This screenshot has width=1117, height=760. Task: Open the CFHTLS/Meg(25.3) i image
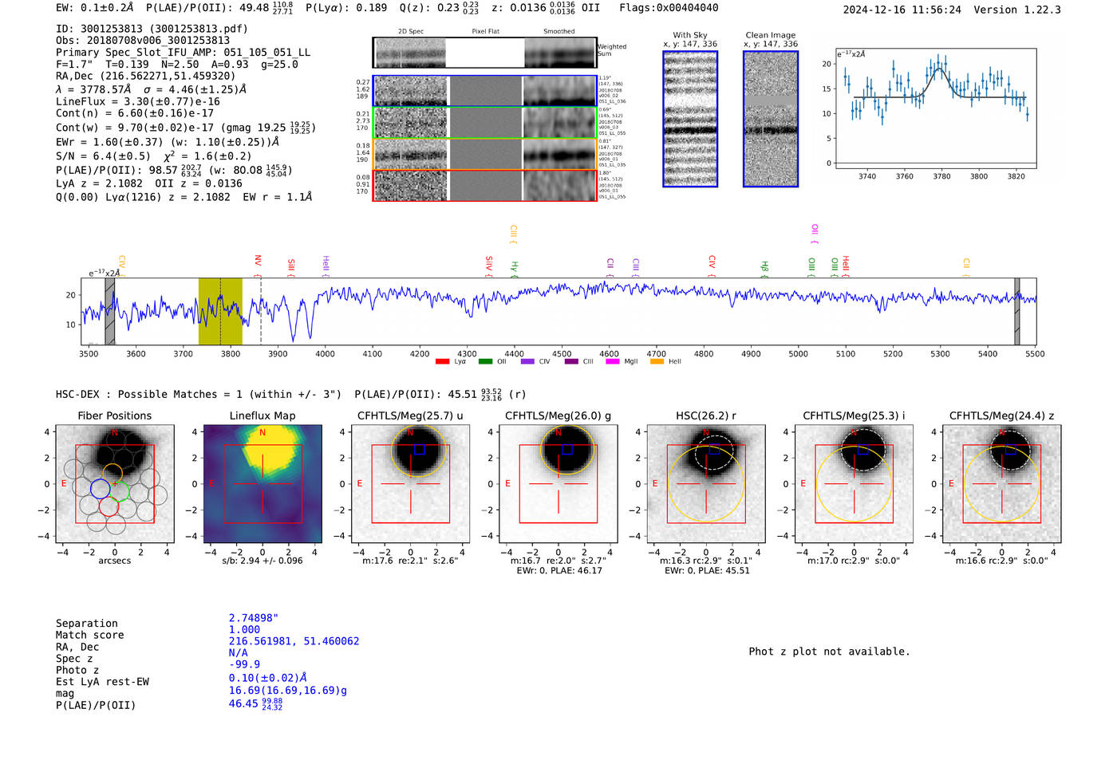854,484
